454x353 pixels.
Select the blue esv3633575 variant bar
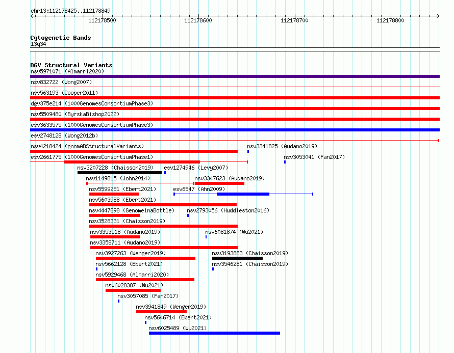235,130
